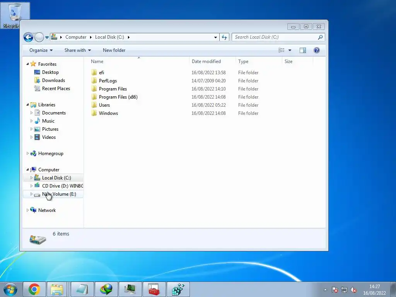The height and width of the screenshot is (297, 396).
Task: Open the Share with menu
Action: tap(77, 50)
